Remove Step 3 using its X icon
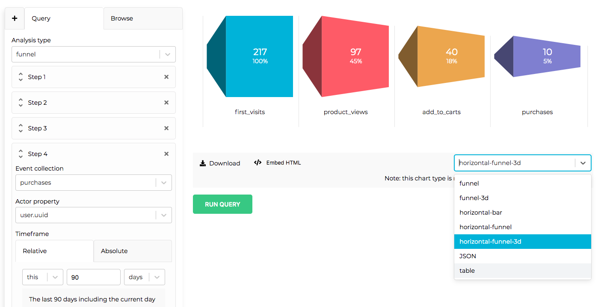This screenshot has width=598, height=307. coord(166,128)
